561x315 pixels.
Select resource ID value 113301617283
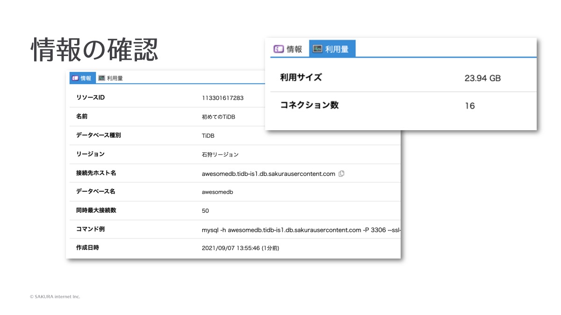223,98
